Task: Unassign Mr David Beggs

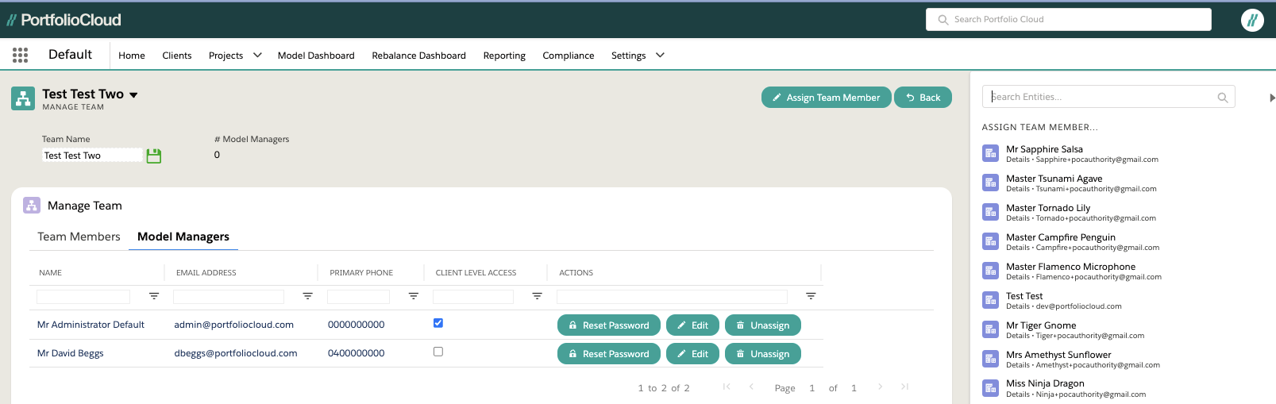Action: [763, 354]
